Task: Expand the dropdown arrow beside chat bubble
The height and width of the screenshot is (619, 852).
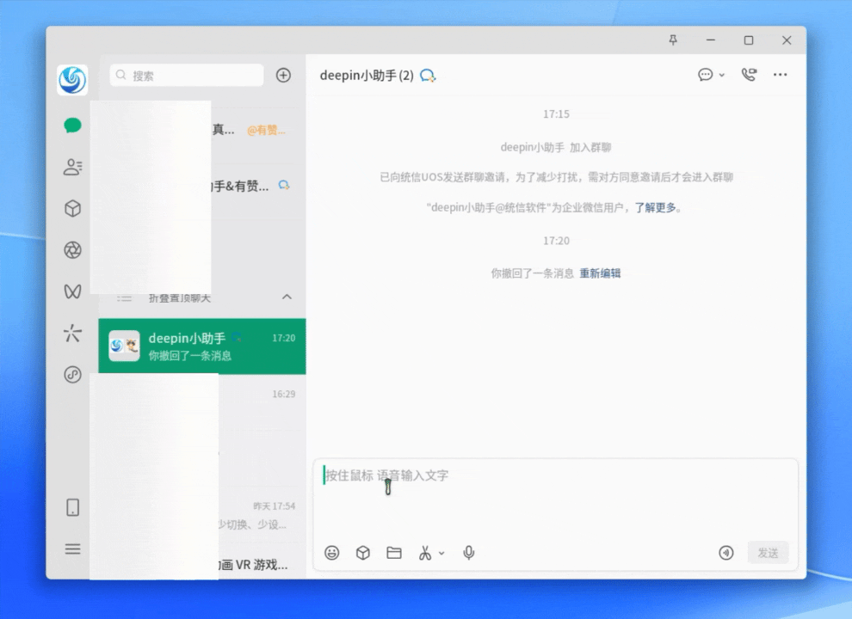Action: [x=722, y=75]
